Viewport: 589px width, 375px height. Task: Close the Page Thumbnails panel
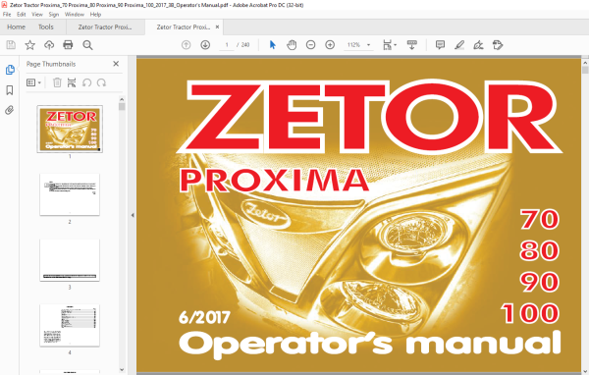pos(116,64)
